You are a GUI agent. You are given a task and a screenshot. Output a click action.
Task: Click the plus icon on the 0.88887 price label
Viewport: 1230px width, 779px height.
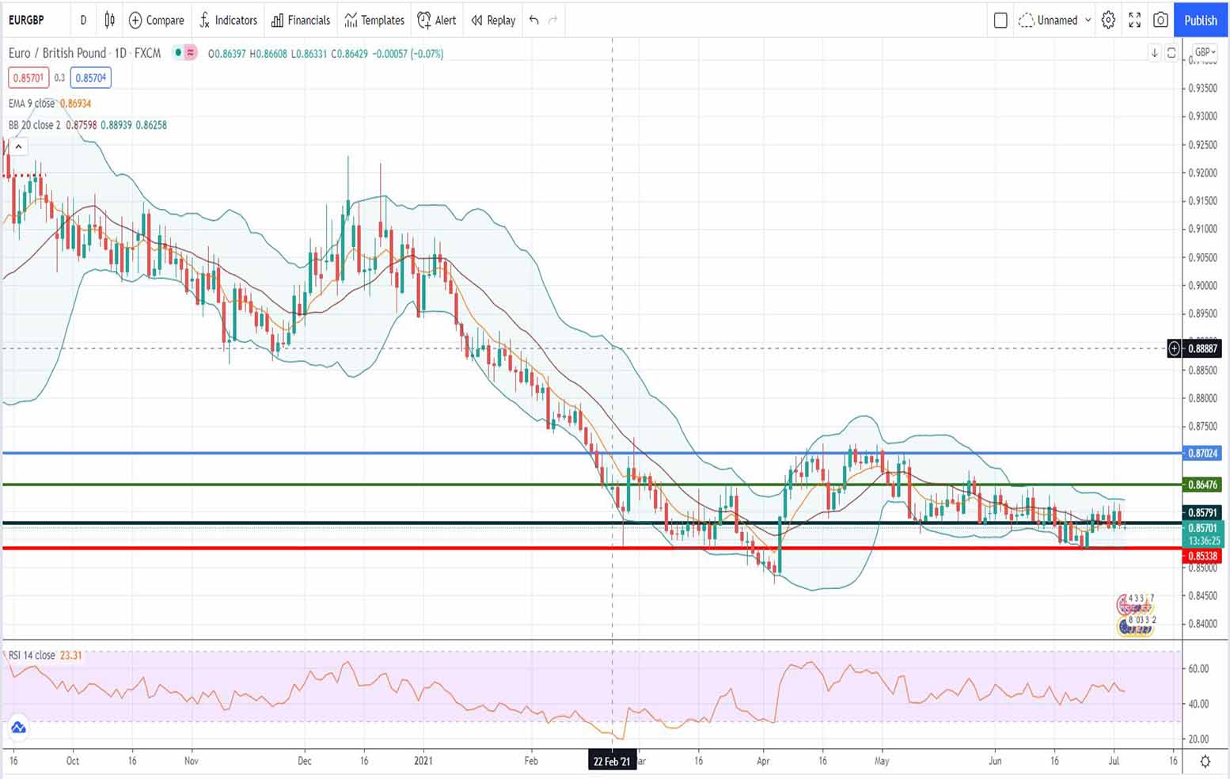tap(1175, 348)
